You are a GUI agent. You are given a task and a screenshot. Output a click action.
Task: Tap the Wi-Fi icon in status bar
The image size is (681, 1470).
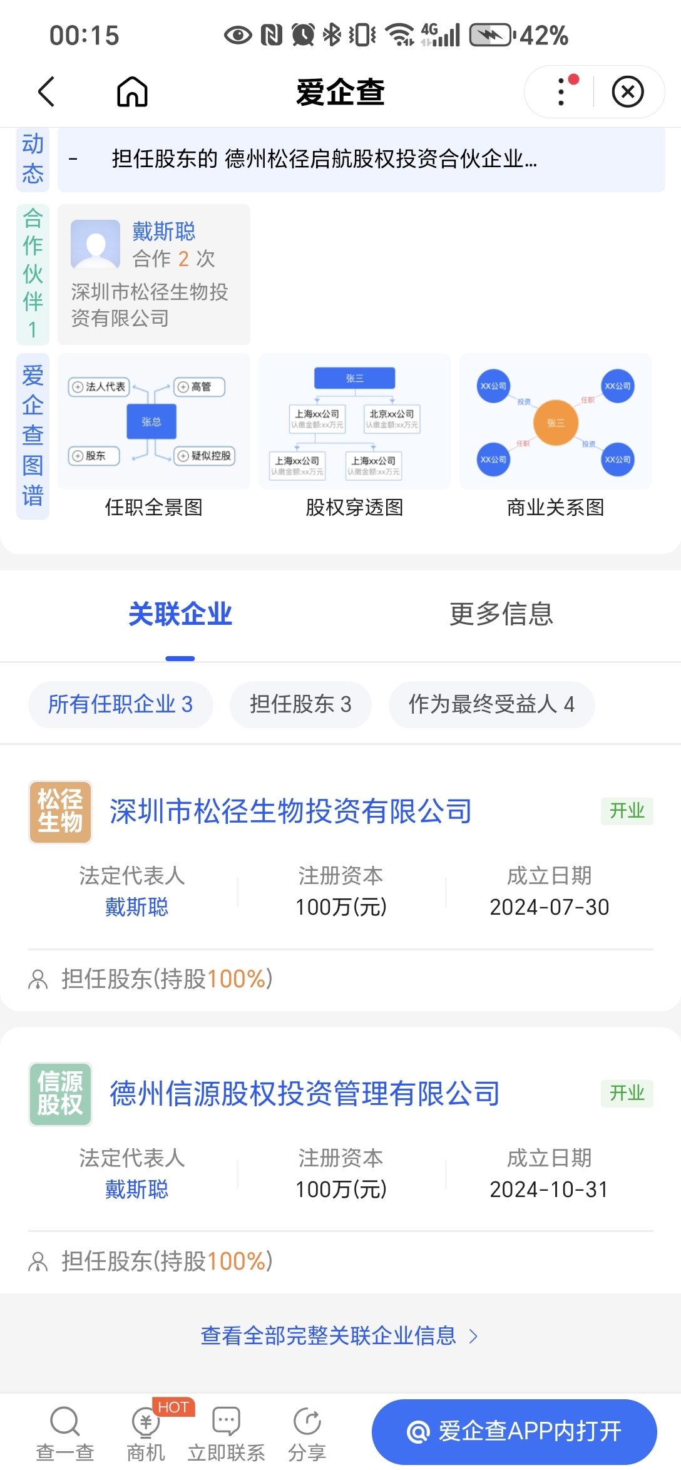(x=400, y=35)
